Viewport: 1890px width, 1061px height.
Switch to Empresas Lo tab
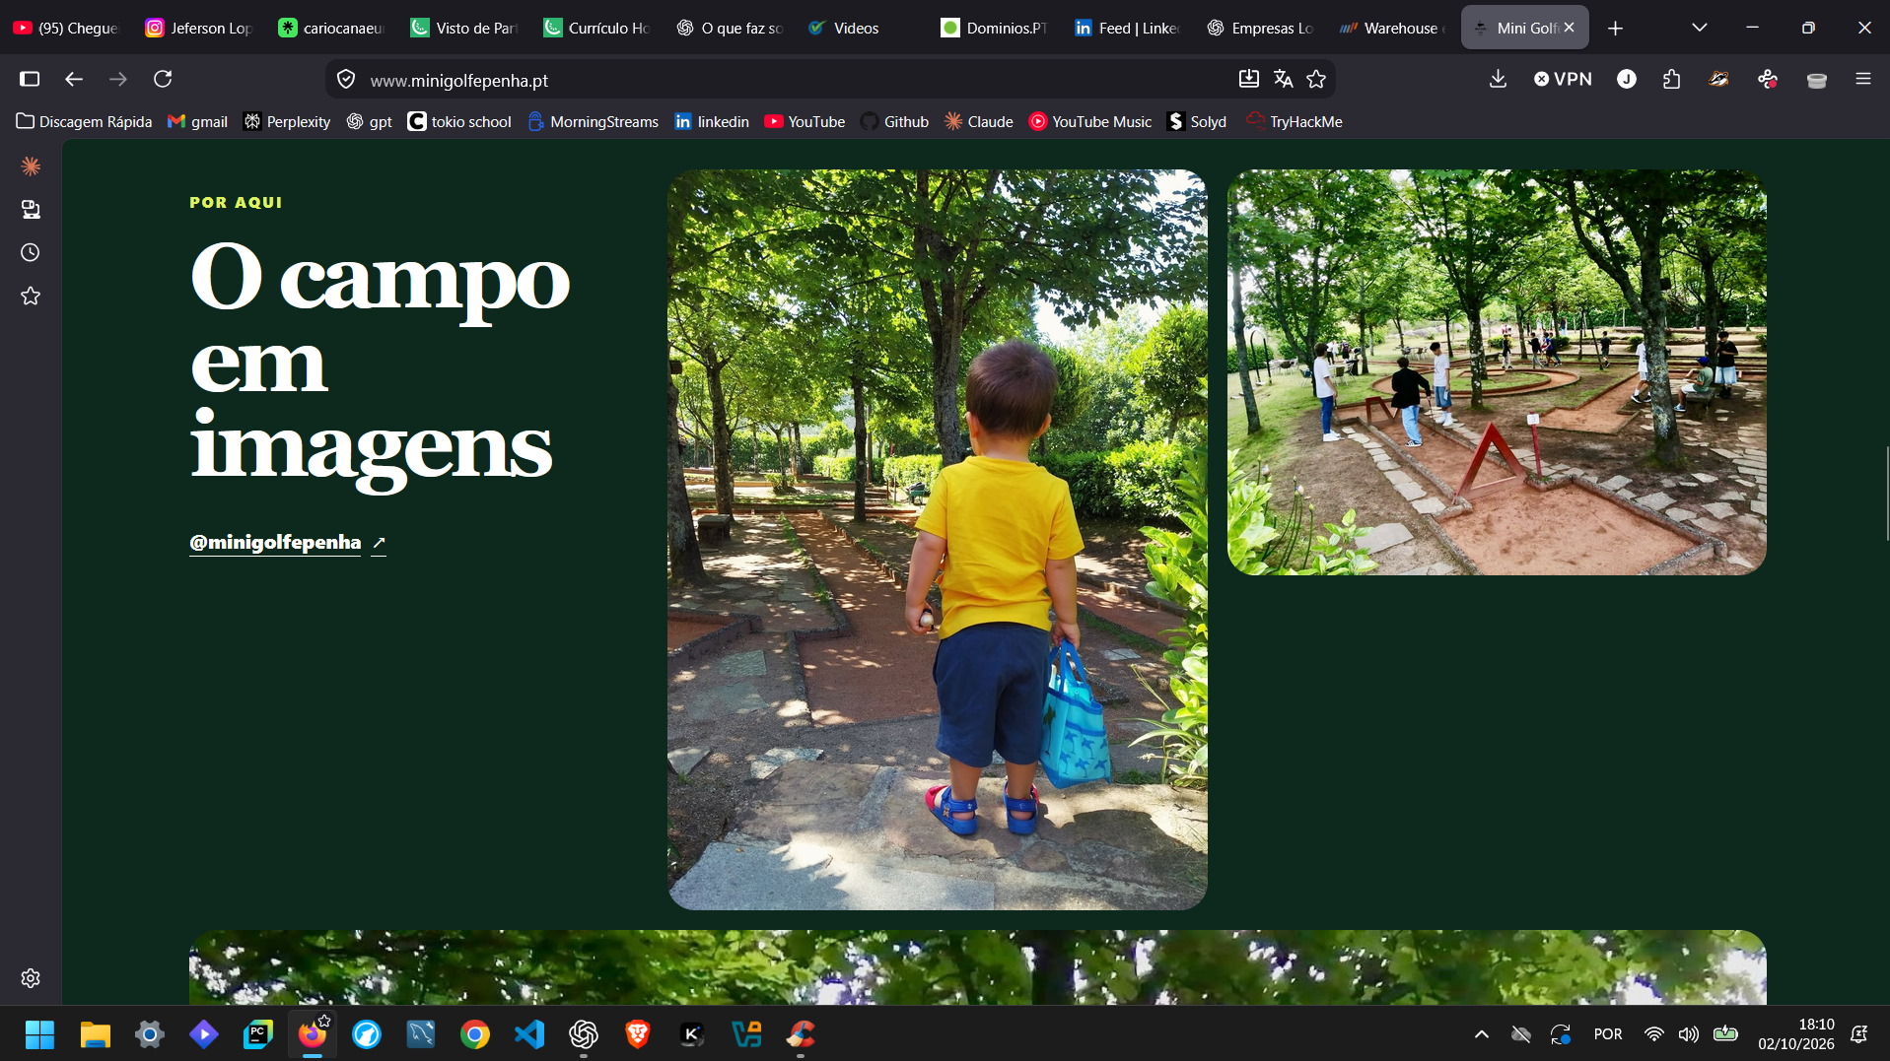click(x=1260, y=28)
